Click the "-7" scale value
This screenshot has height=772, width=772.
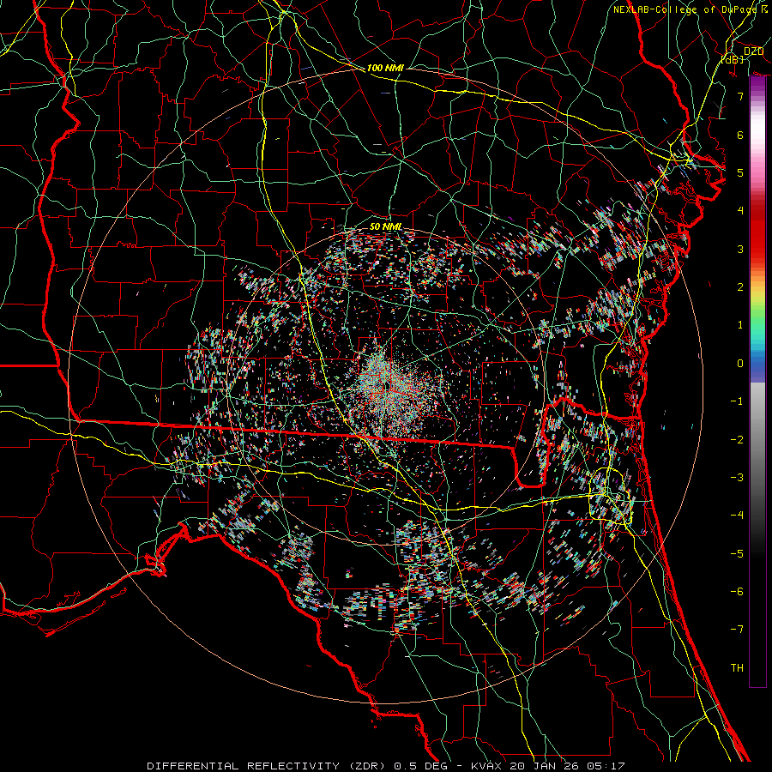737,630
